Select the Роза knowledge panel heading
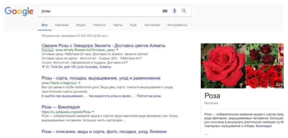 point(212,96)
